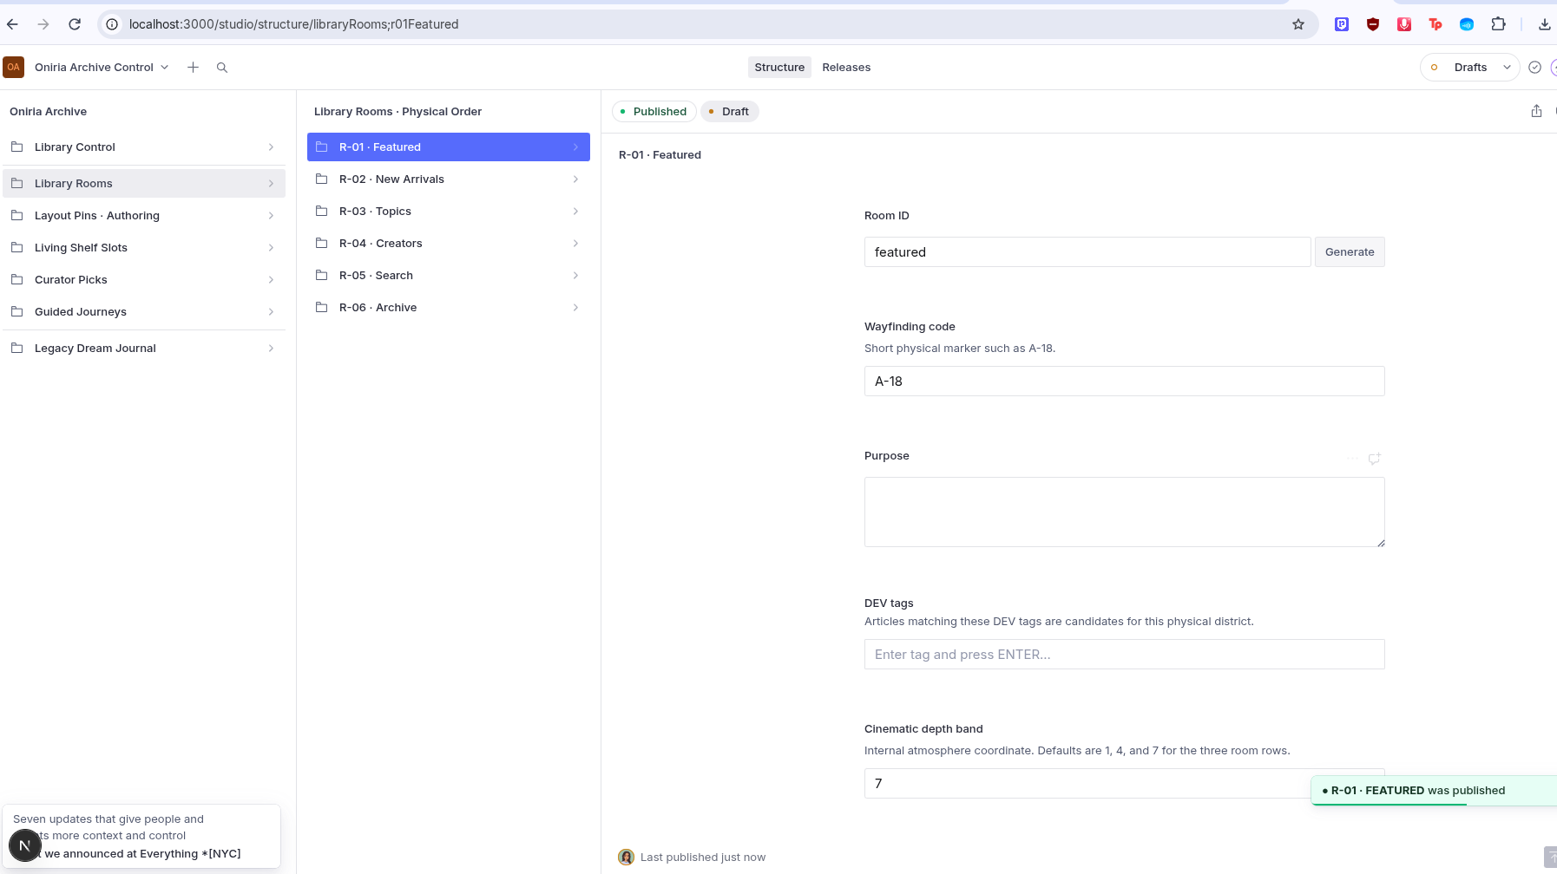Click the Room ID input field
Screen dimensions: 1557x874
1087,251
